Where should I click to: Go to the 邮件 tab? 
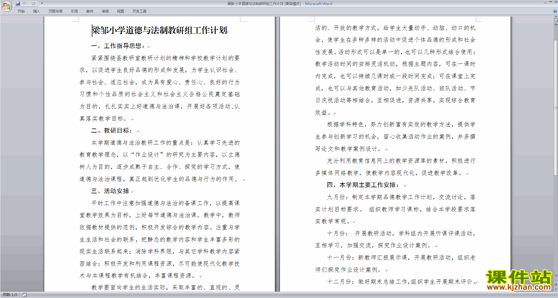90,11
